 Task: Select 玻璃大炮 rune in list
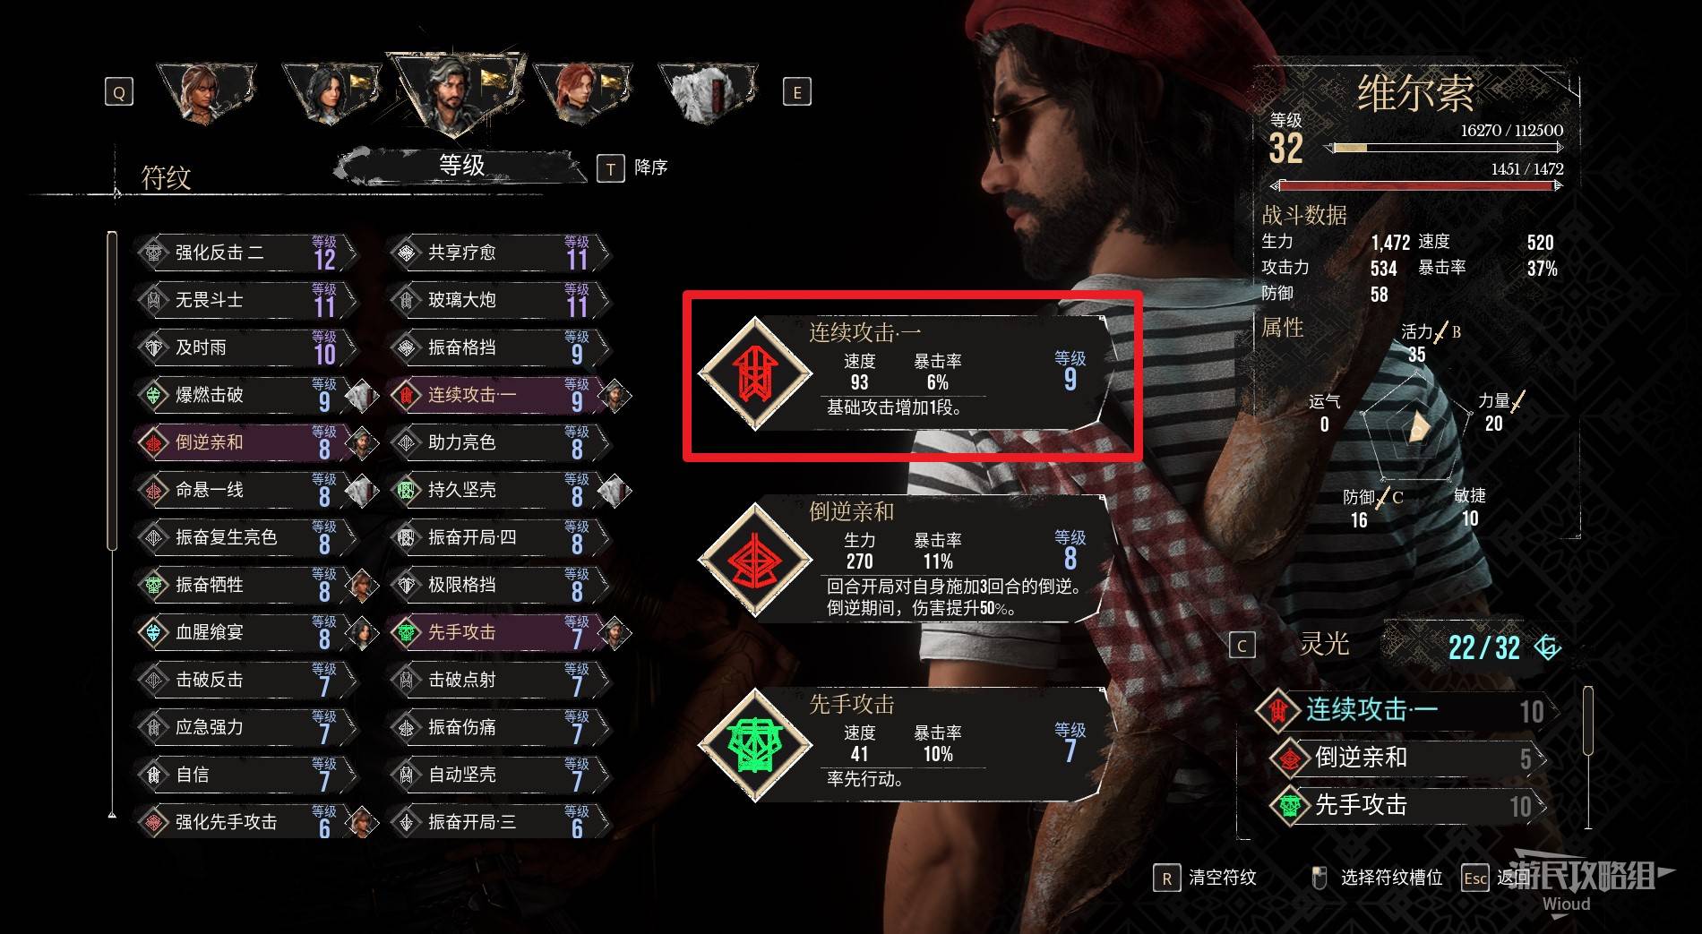pyautogui.click(x=500, y=300)
